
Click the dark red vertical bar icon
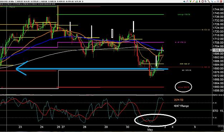200,1
